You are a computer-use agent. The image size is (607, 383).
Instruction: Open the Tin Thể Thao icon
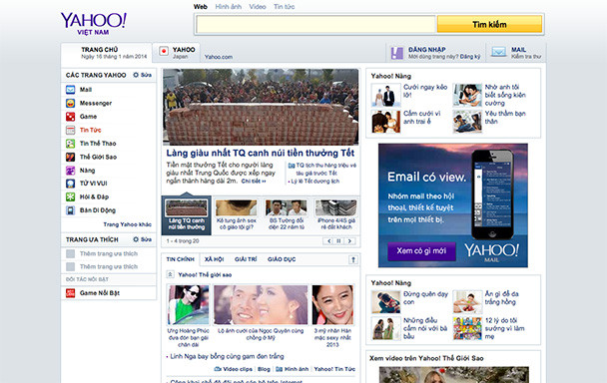click(x=70, y=144)
